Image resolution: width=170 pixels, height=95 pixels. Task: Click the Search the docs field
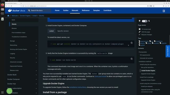point(39,11)
